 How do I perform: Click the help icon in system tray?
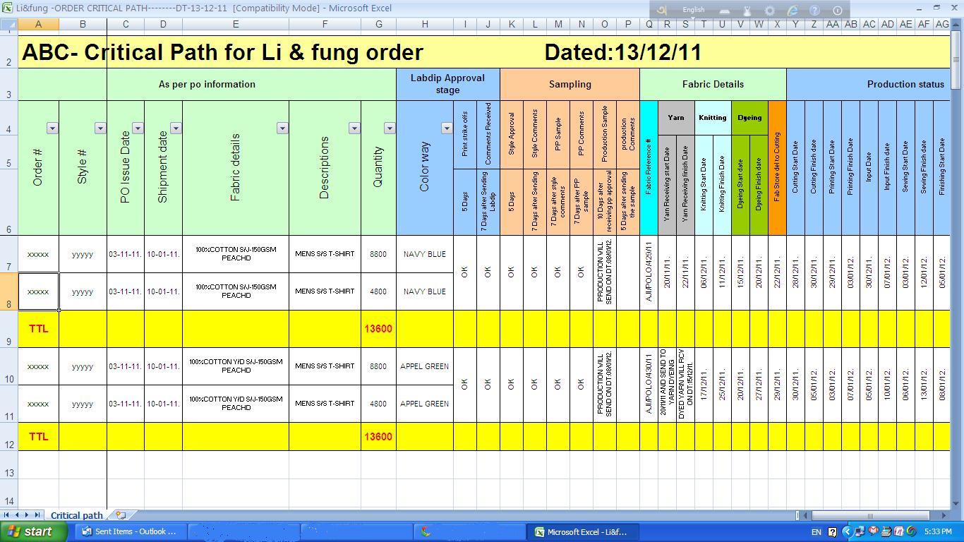click(x=832, y=531)
